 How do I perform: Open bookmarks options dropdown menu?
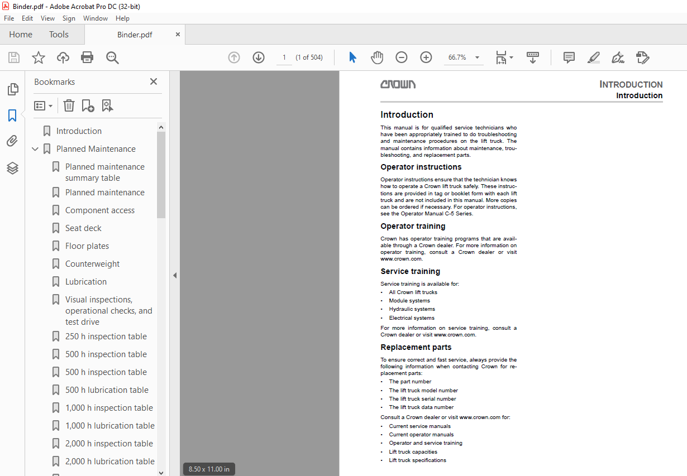44,105
